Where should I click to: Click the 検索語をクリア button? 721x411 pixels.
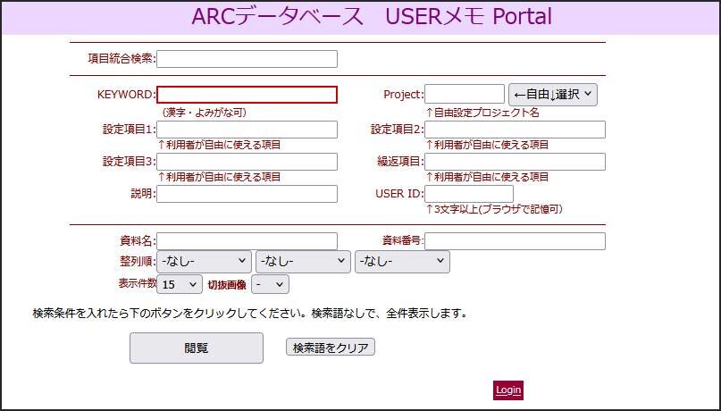point(330,348)
